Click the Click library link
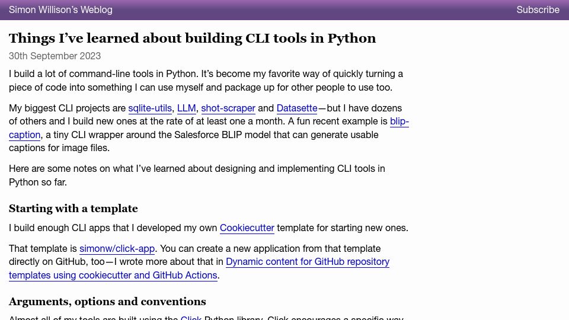This screenshot has height=320, width=569. (191, 318)
